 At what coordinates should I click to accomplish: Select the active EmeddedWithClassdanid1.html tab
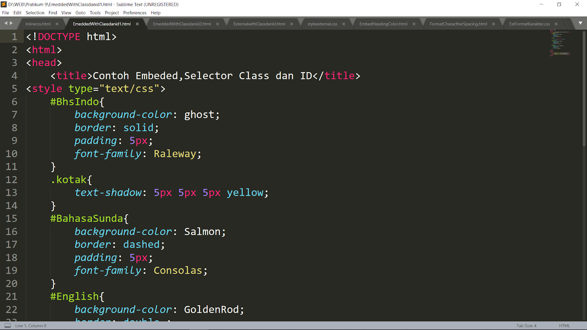(102, 24)
